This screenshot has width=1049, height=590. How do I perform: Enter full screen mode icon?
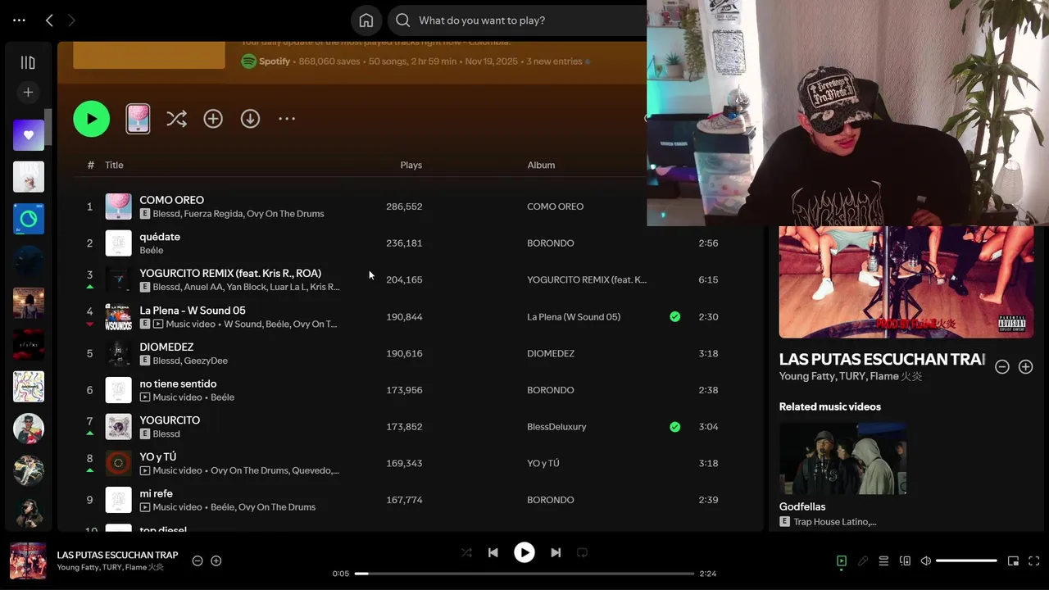(x=1034, y=560)
